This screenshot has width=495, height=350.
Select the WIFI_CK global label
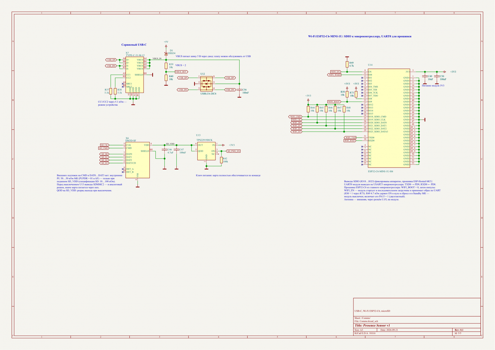tap(296, 120)
